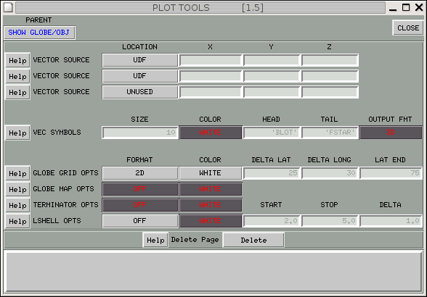Click the LAT END field

(x=391, y=173)
